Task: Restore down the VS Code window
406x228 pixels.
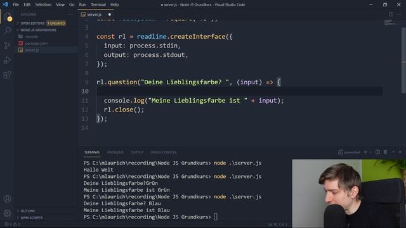Action: 385,4
